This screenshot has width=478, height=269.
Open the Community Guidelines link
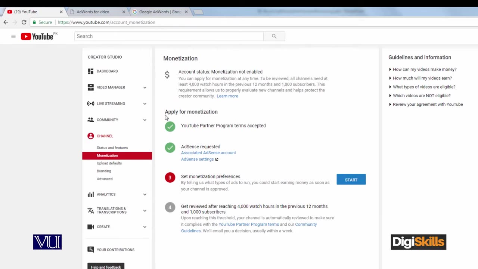click(306, 225)
